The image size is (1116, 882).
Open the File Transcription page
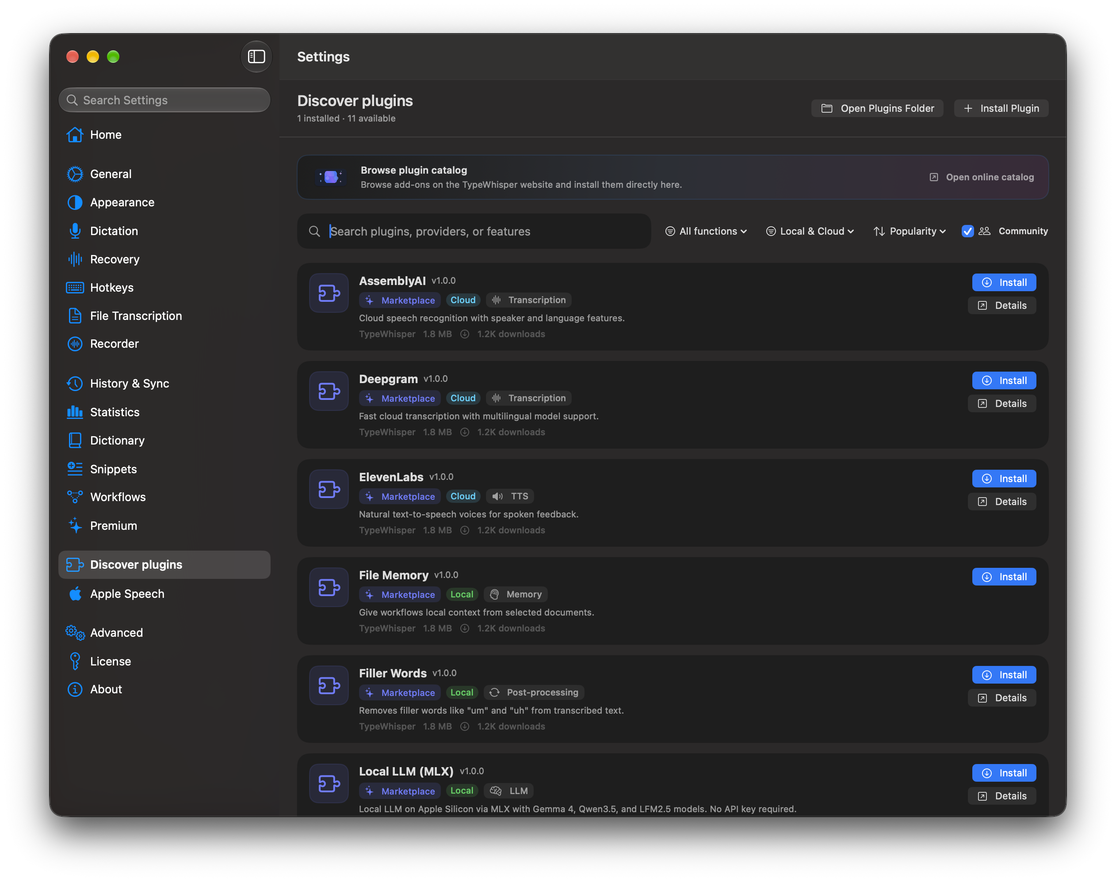164,316
